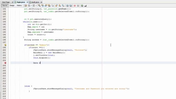The width and height of the screenshot is (176, 99).
Task: Click on '}else {' line
Action: [x=28, y=86]
